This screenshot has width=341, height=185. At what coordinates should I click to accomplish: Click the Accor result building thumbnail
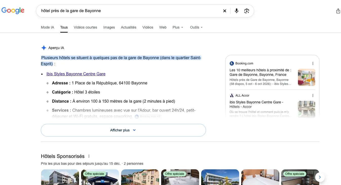pos(307,109)
